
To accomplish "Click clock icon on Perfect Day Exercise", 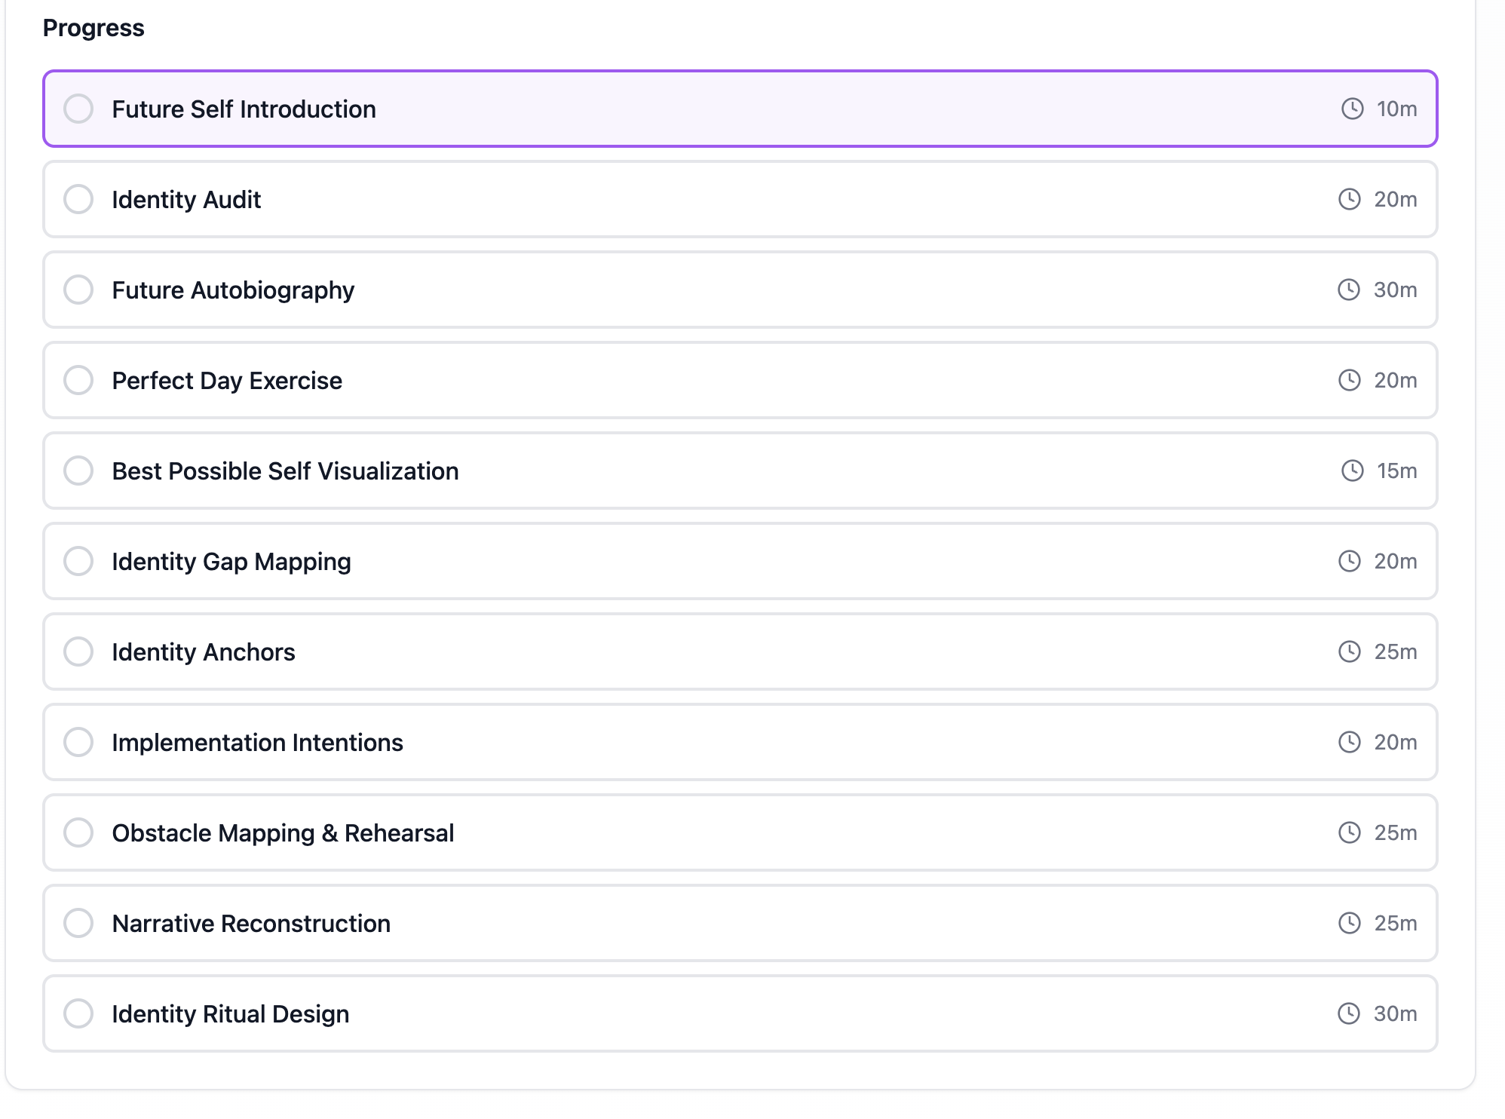I will [x=1349, y=380].
